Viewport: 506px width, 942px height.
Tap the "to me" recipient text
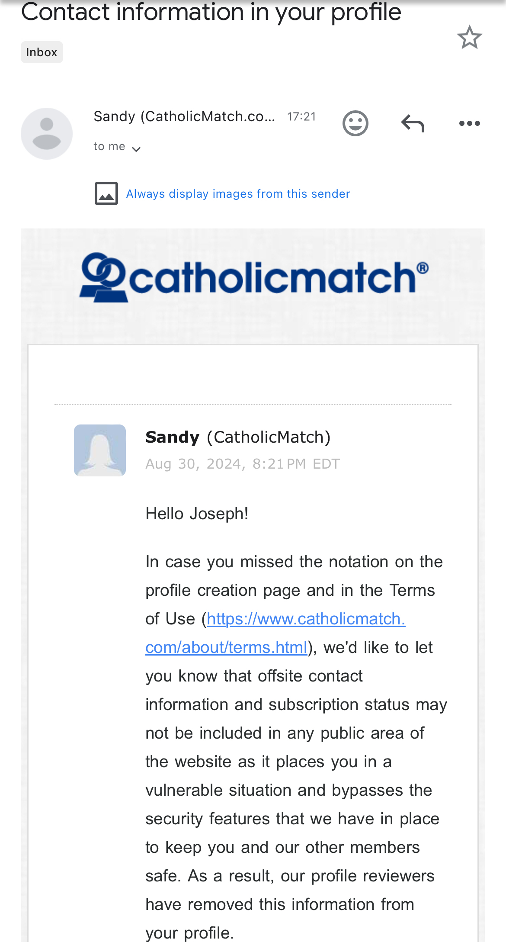(x=109, y=147)
